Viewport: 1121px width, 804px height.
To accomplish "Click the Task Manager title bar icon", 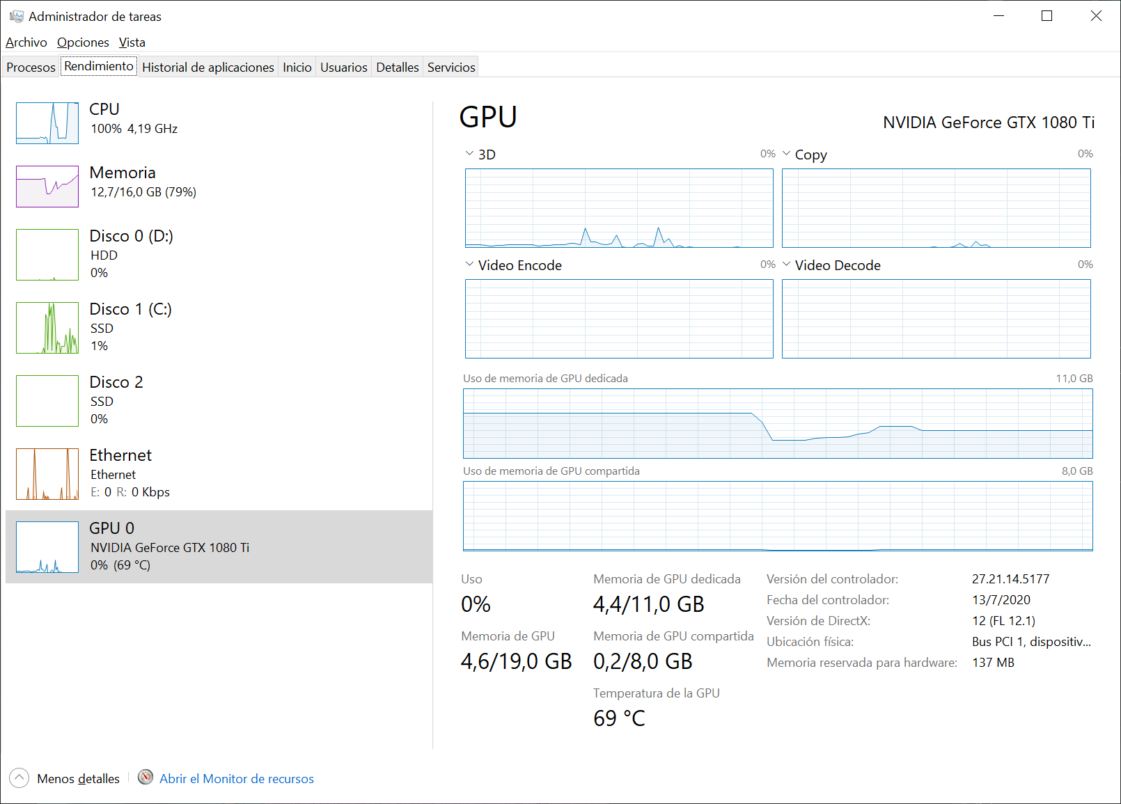I will (x=17, y=15).
